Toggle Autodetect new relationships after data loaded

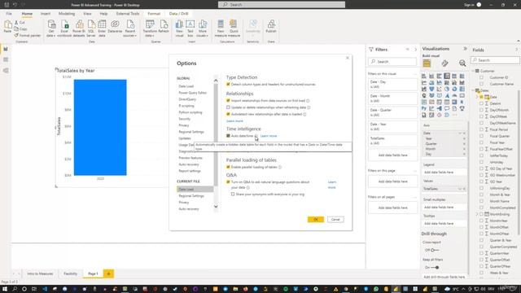point(228,114)
